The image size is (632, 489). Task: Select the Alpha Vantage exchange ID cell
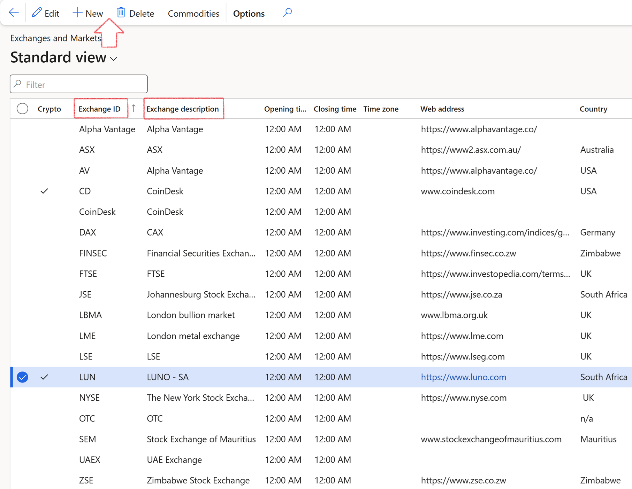tap(107, 129)
